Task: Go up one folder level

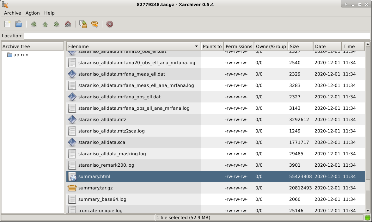Action: (x=45, y=24)
